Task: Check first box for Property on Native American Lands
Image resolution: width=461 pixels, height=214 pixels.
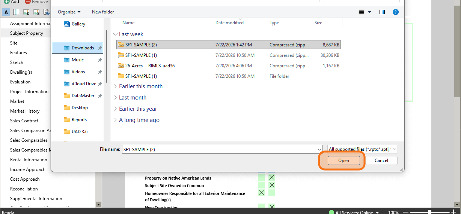Action: (x=261, y=177)
